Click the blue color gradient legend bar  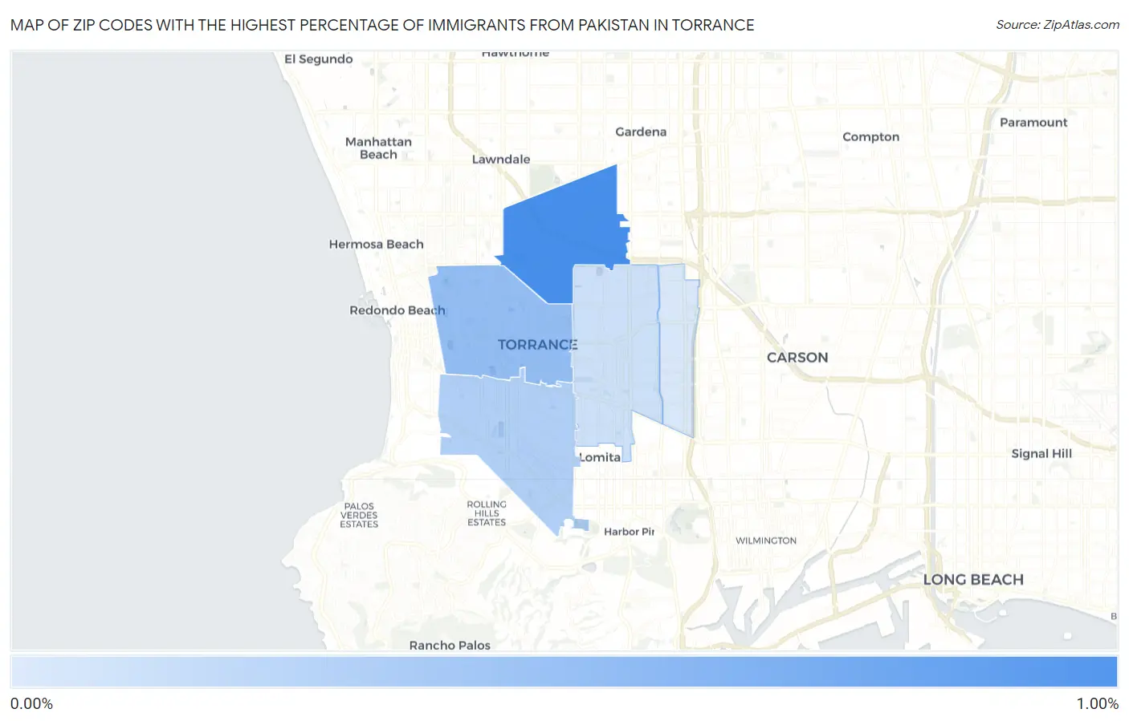pyautogui.click(x=564, y=671)
